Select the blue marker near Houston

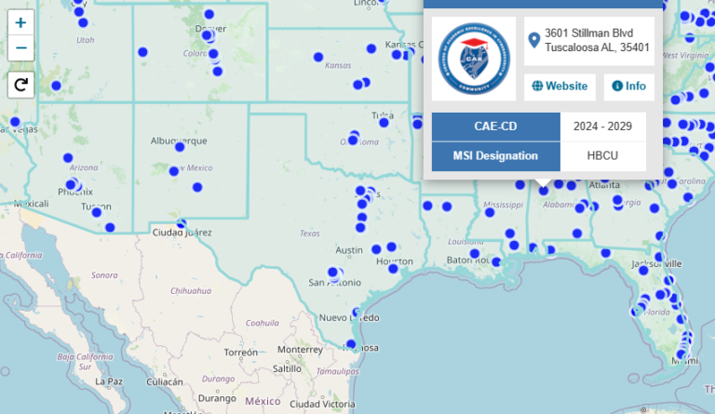click(x=394, y=268)
